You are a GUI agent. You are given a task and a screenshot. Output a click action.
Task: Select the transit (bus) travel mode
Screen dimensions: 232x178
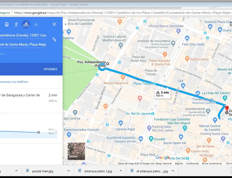tap(7, 24)
